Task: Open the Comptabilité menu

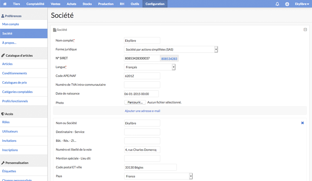Action: (x=35, y=4)
